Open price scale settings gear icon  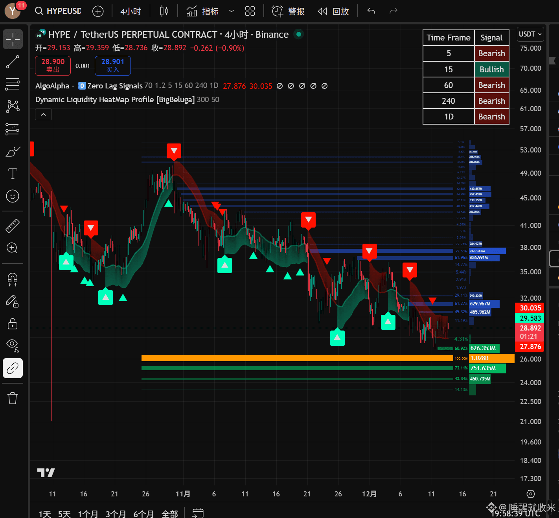click(x=531, y=494)
